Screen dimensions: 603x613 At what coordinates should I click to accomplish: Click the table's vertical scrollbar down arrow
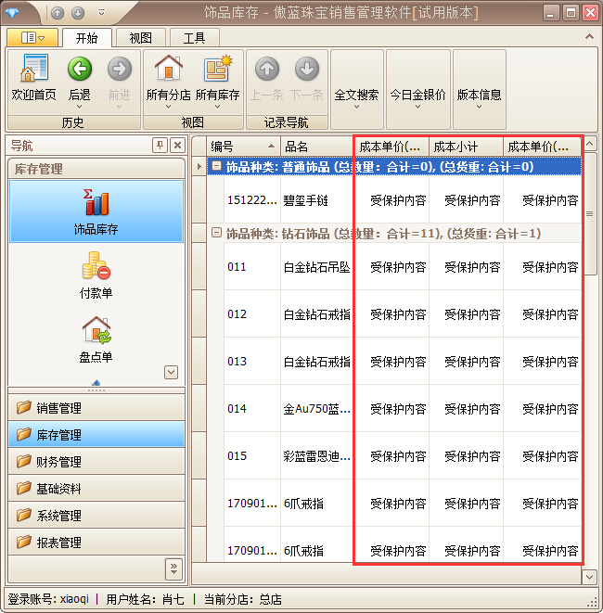590,577
